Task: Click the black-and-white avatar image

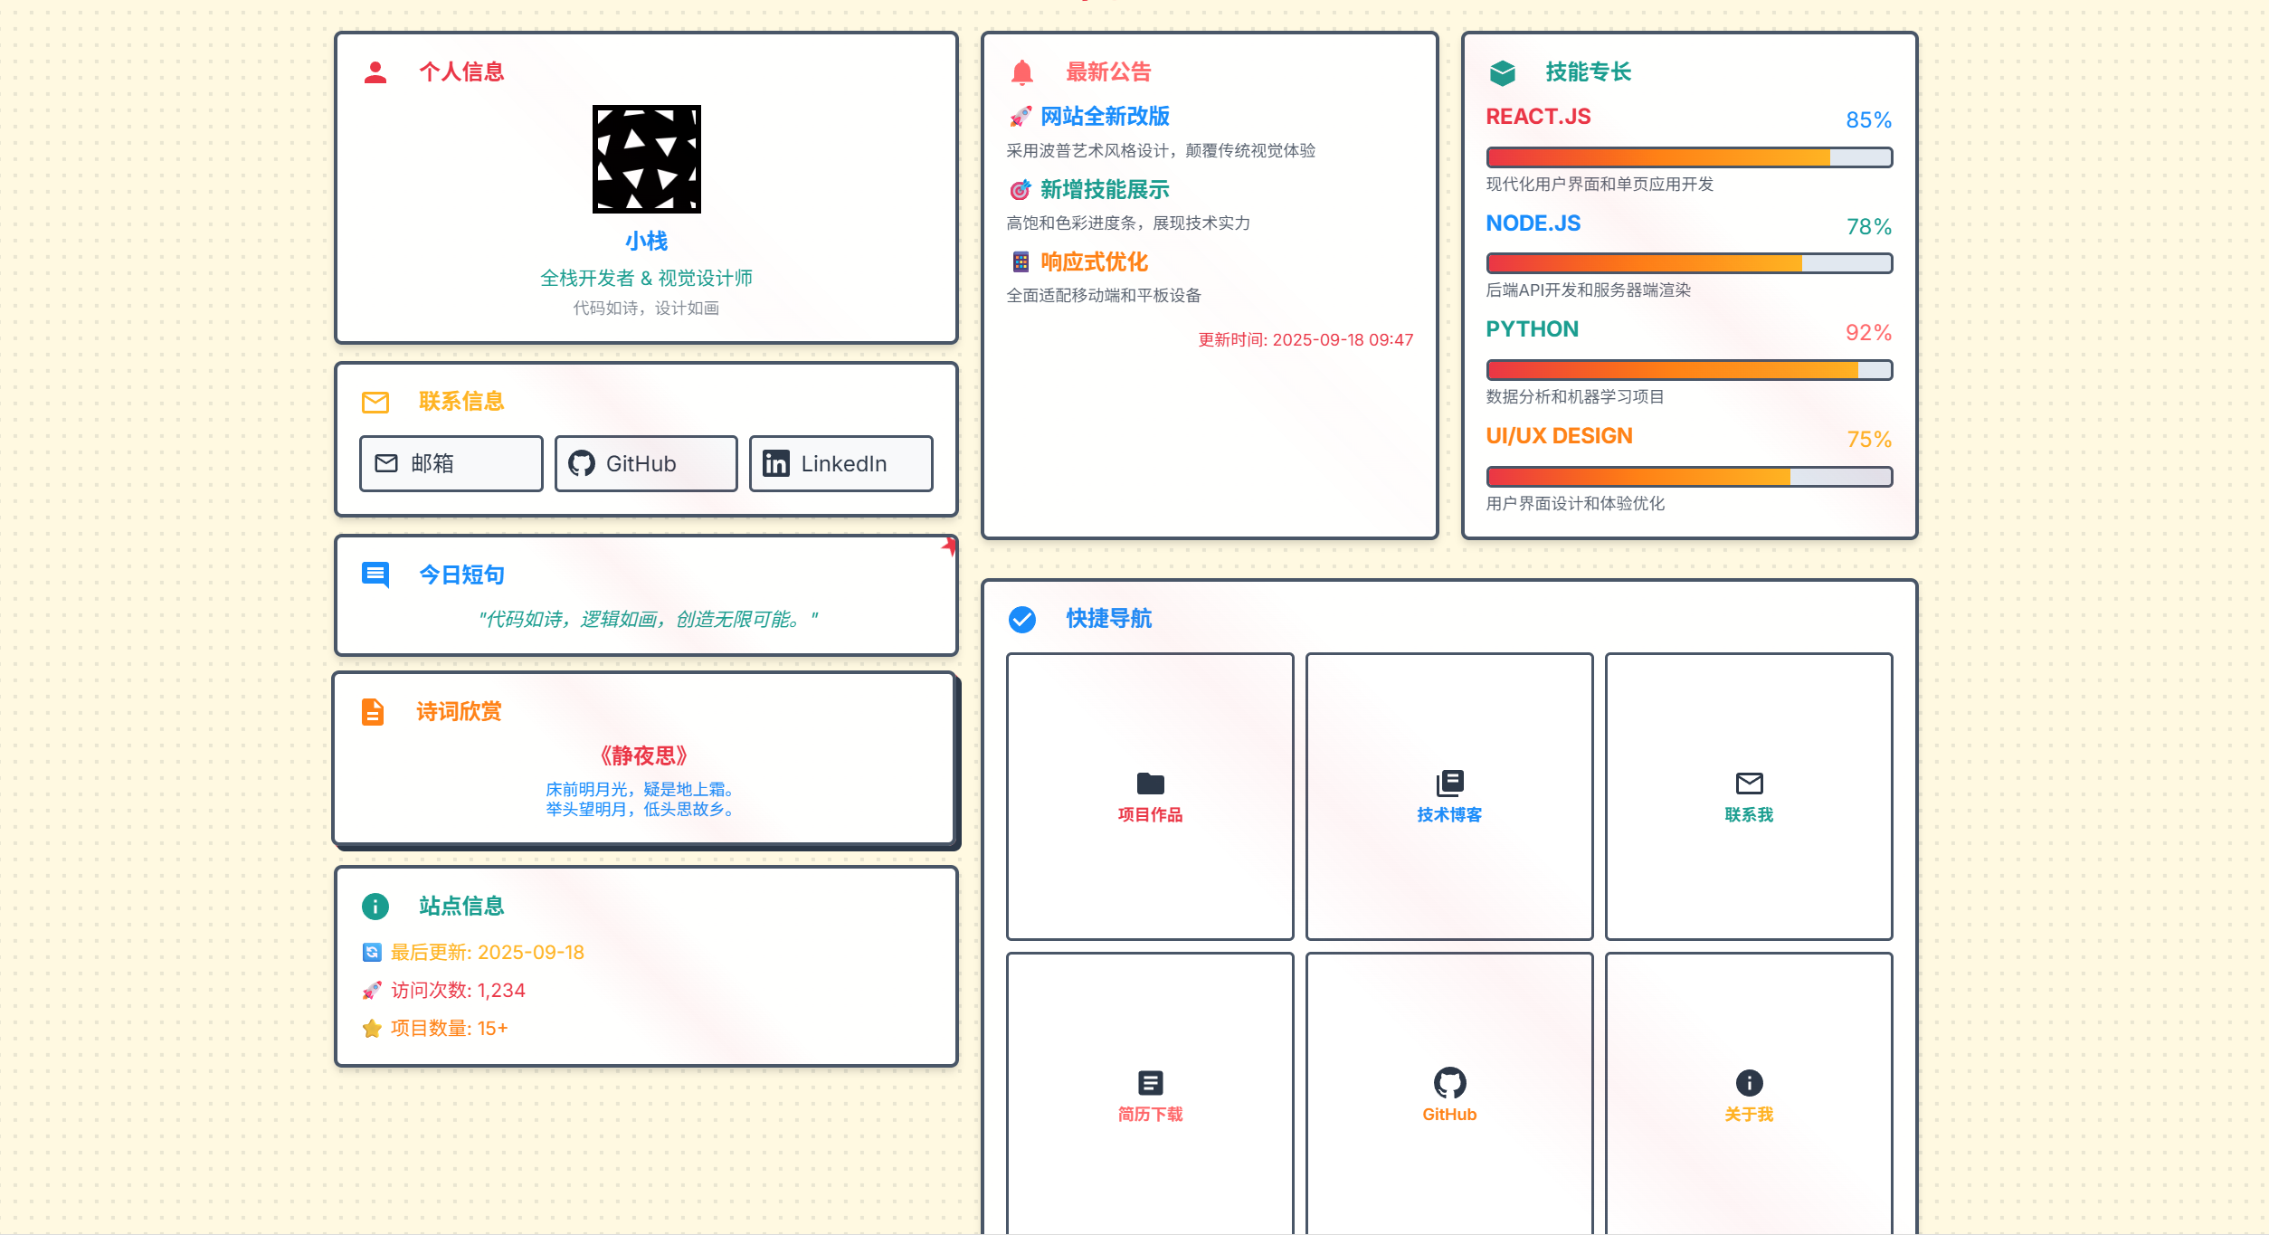Action: (x=646, y=159)
